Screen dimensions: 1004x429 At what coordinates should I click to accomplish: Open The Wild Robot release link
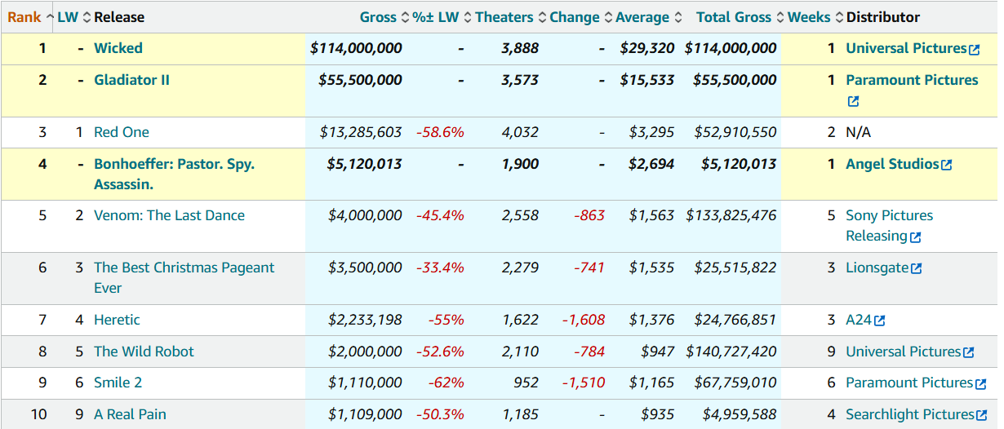pyautogui.click(x=144, y=352)
